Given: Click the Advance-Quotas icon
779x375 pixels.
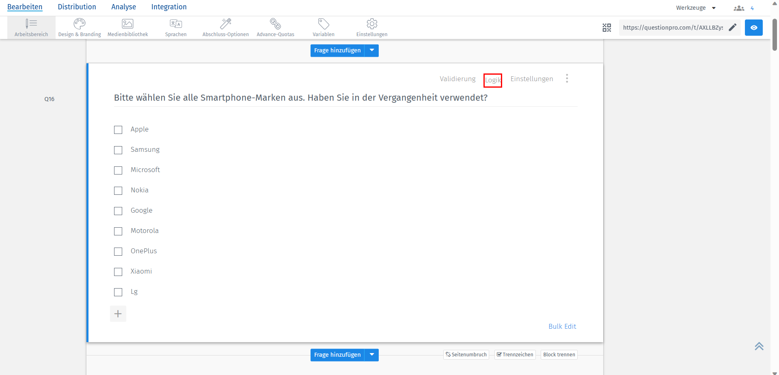Looking at the screenshot, I should [275, 27].
